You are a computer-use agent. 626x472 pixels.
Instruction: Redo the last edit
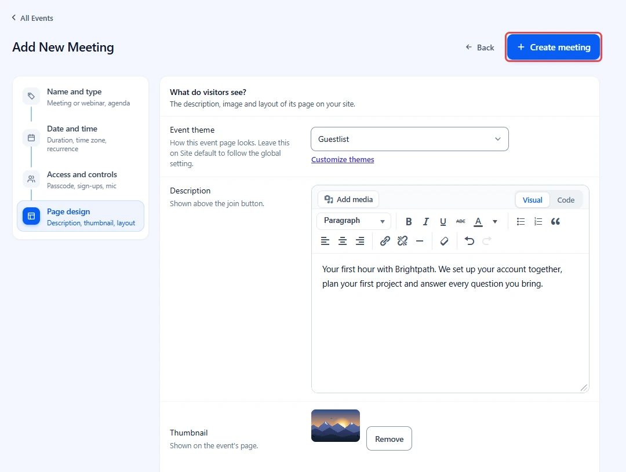point(487,241)
